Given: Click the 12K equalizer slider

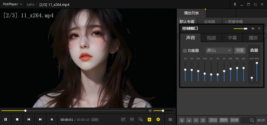Looking at the screenshot, I should (x=231, y=71).
